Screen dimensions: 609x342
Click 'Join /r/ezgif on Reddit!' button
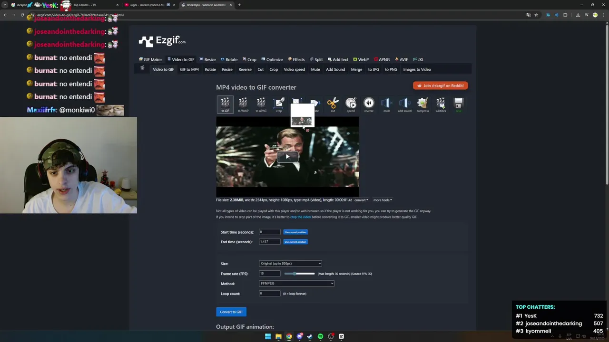(441, 85)
